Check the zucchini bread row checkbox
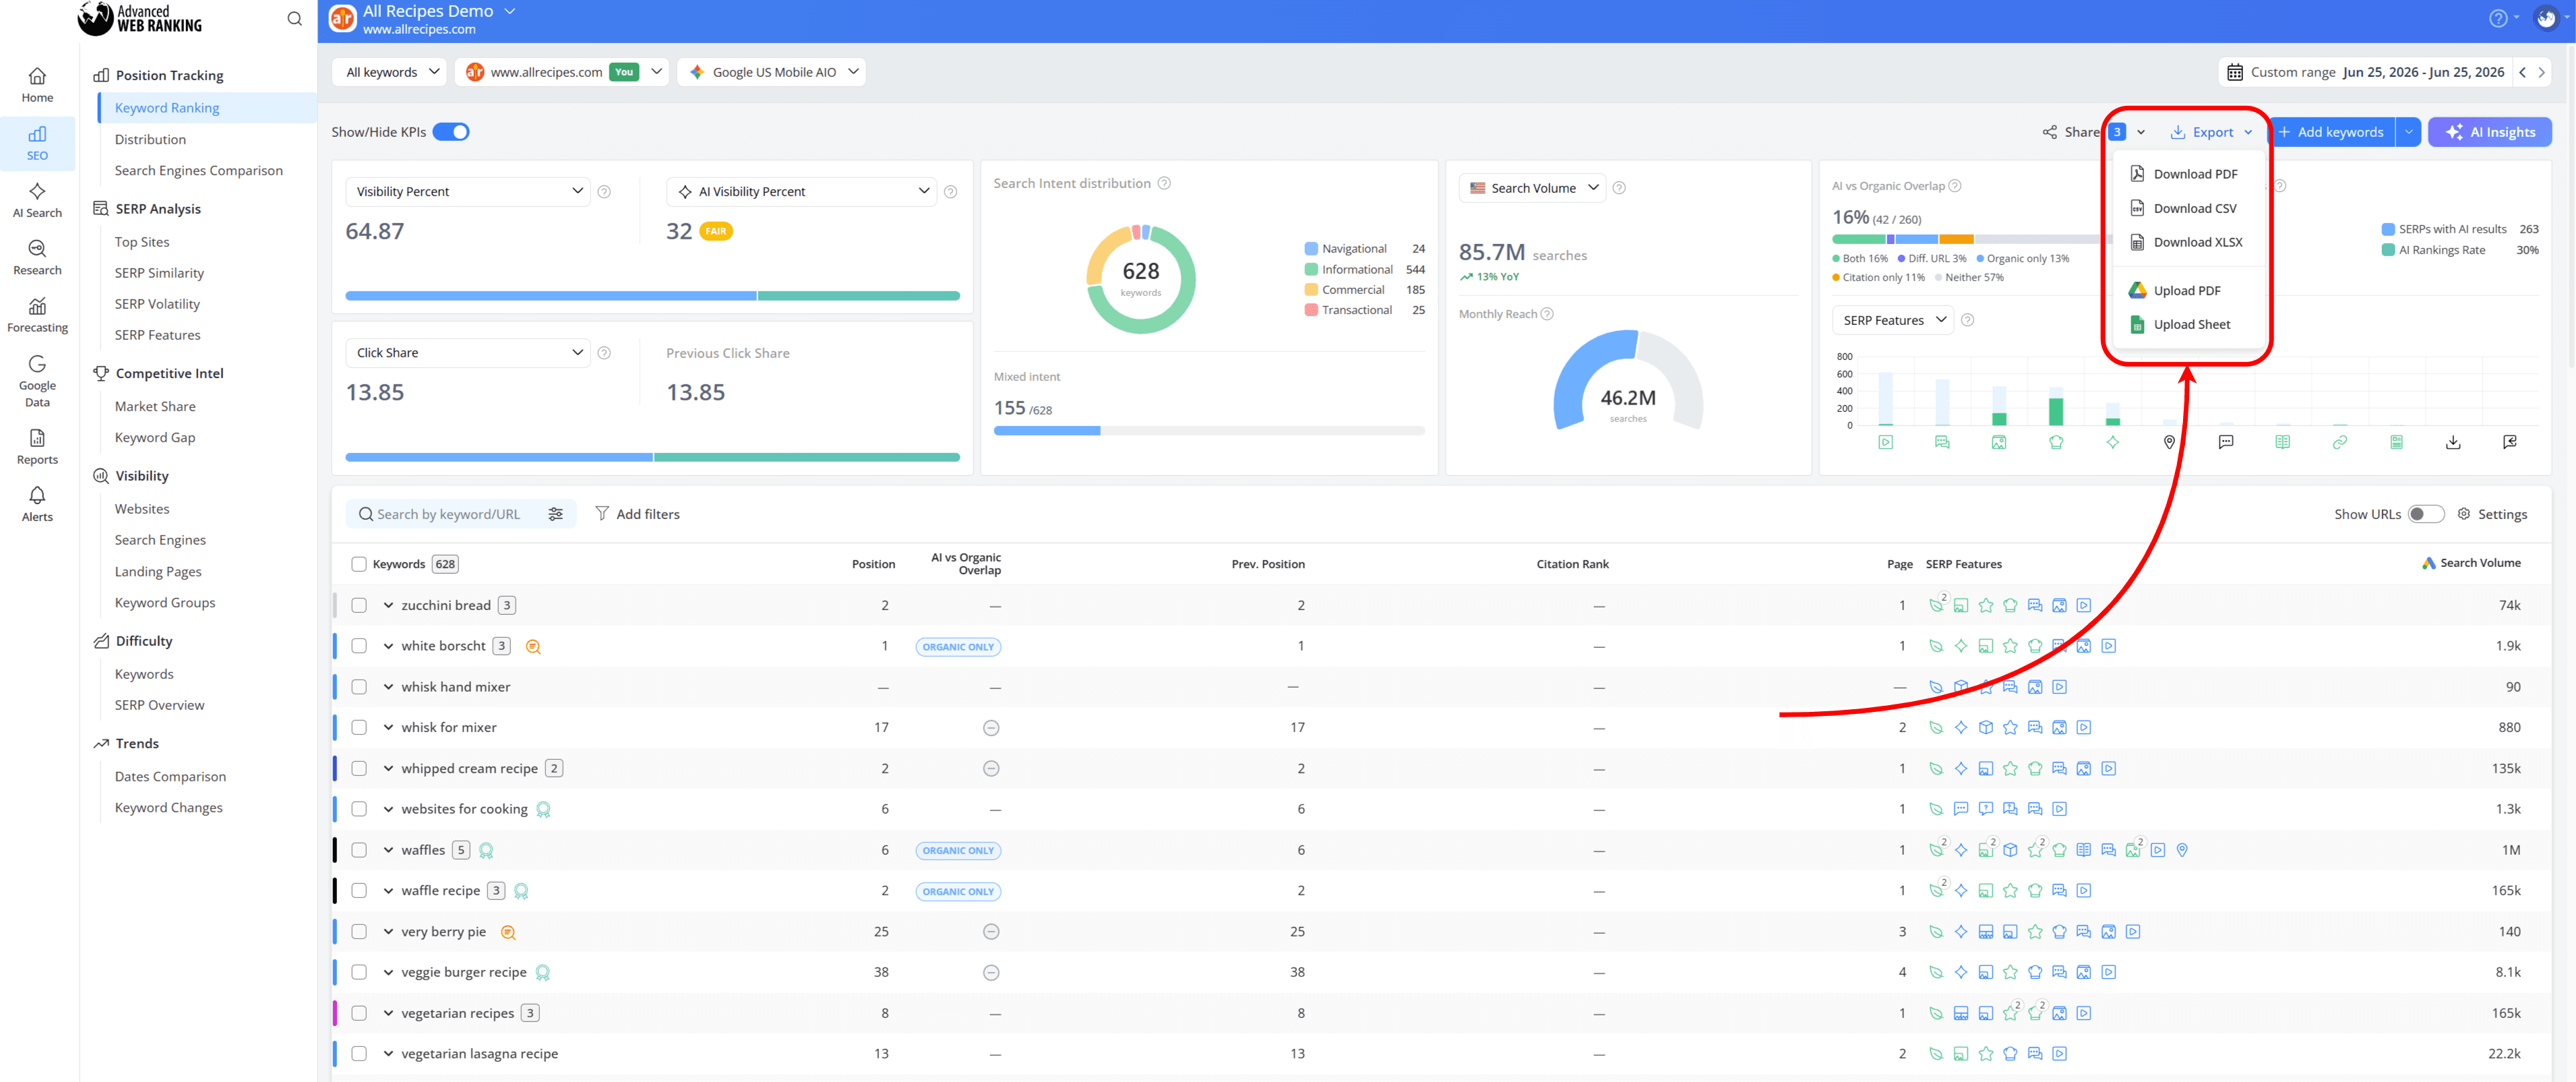 tap(359, 605)
